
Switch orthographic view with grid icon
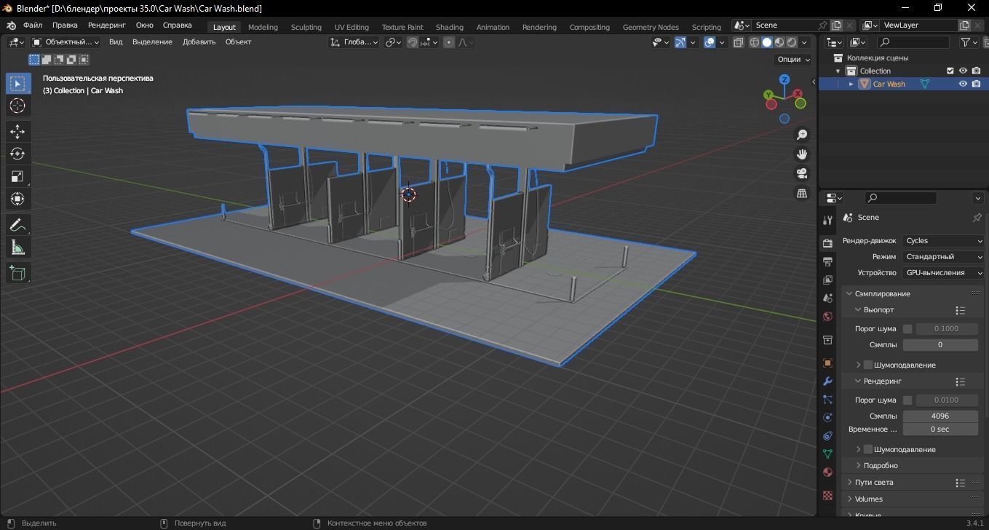[802, 193]
